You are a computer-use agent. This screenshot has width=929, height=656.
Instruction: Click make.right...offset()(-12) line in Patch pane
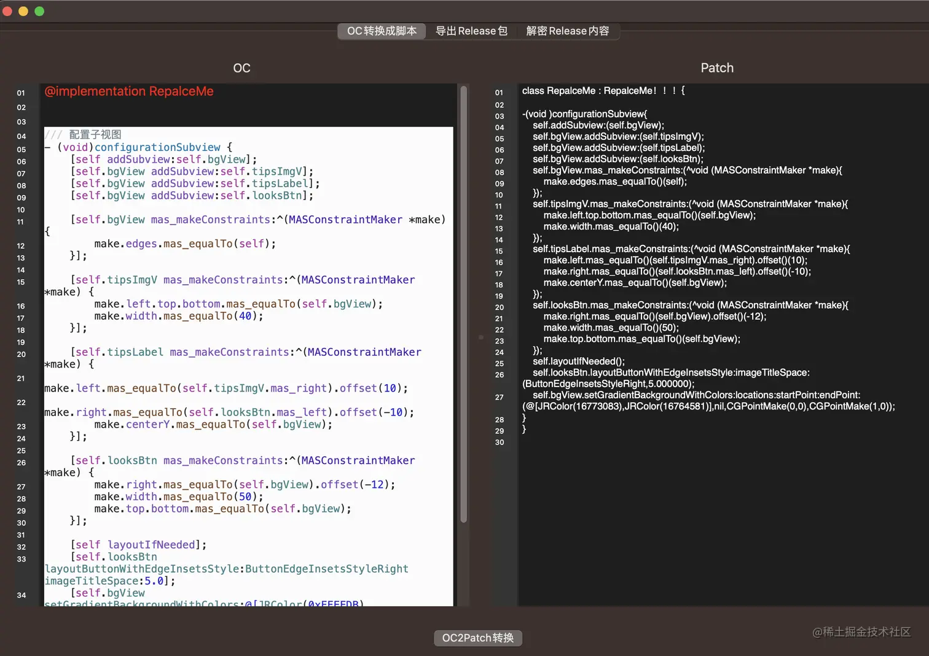coord(655,317)
